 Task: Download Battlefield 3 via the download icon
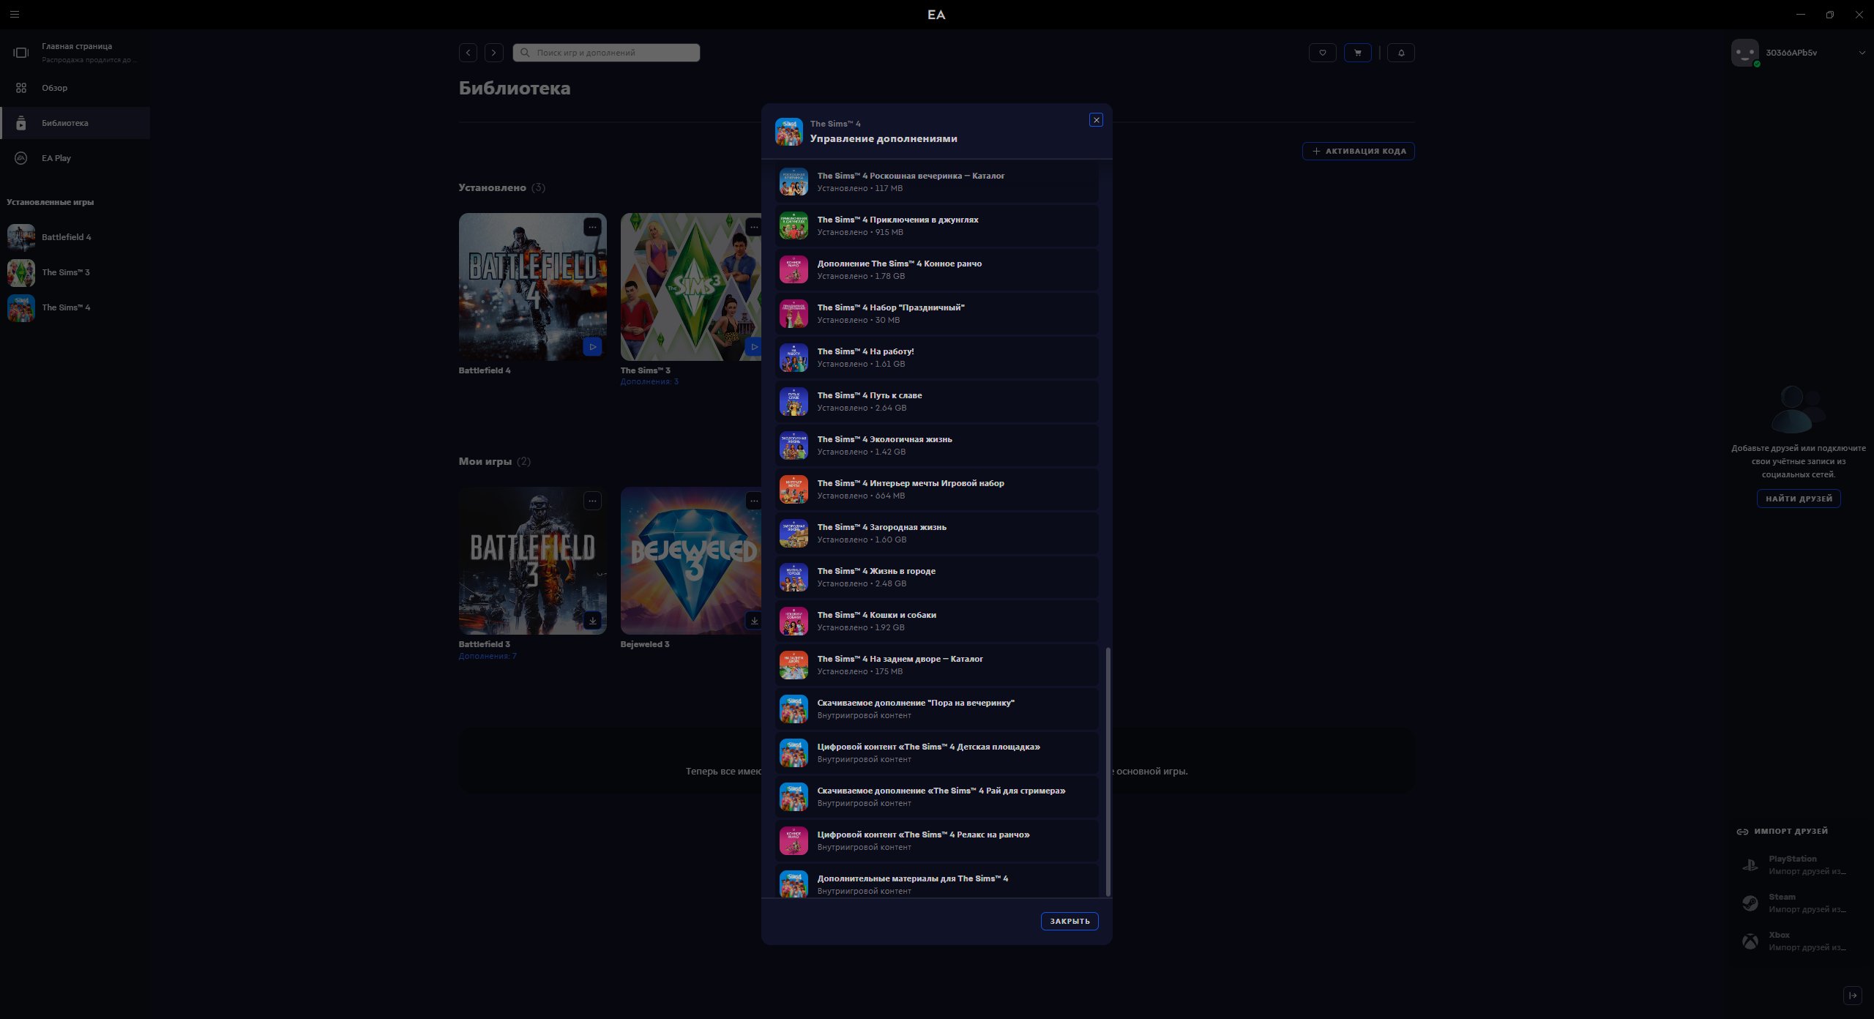(592, 621)
